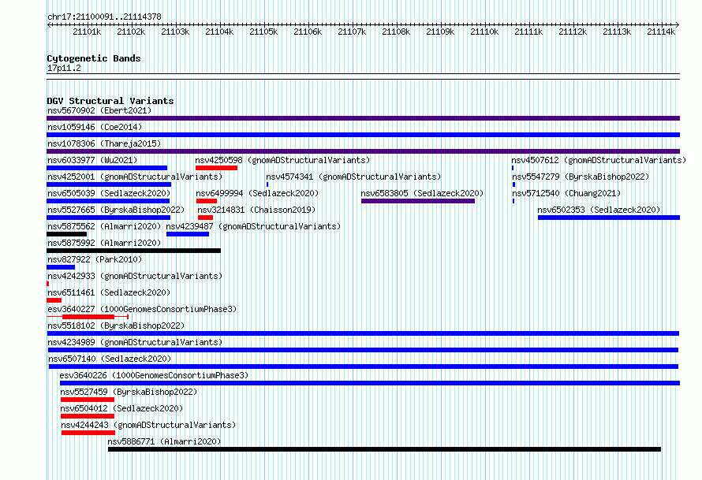
Task: Open nsv6583805 (Sedlazeck2020) label
Action: (422, 193)
